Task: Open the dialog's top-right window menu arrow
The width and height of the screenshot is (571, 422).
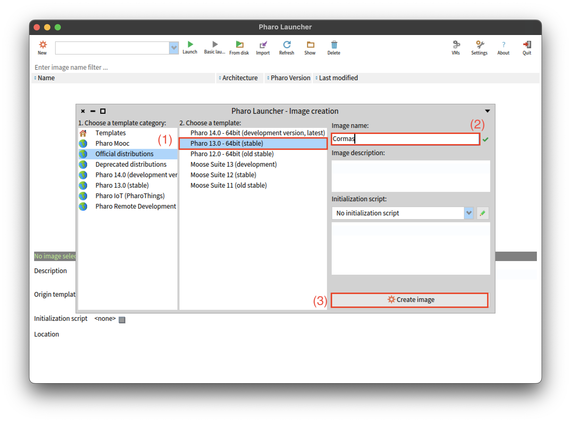Action: tap(487, 111)
